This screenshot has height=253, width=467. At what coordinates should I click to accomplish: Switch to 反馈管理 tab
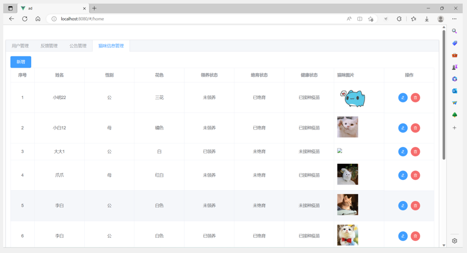pyautogui.click(x=49, y=46)
